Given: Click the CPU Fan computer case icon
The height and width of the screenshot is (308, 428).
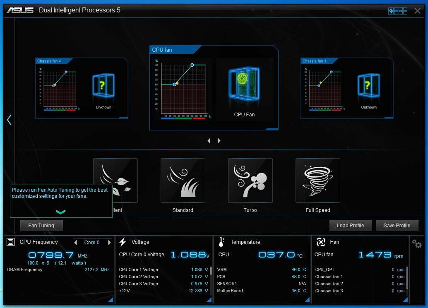Looking at the screenshot, I should 244,84.
